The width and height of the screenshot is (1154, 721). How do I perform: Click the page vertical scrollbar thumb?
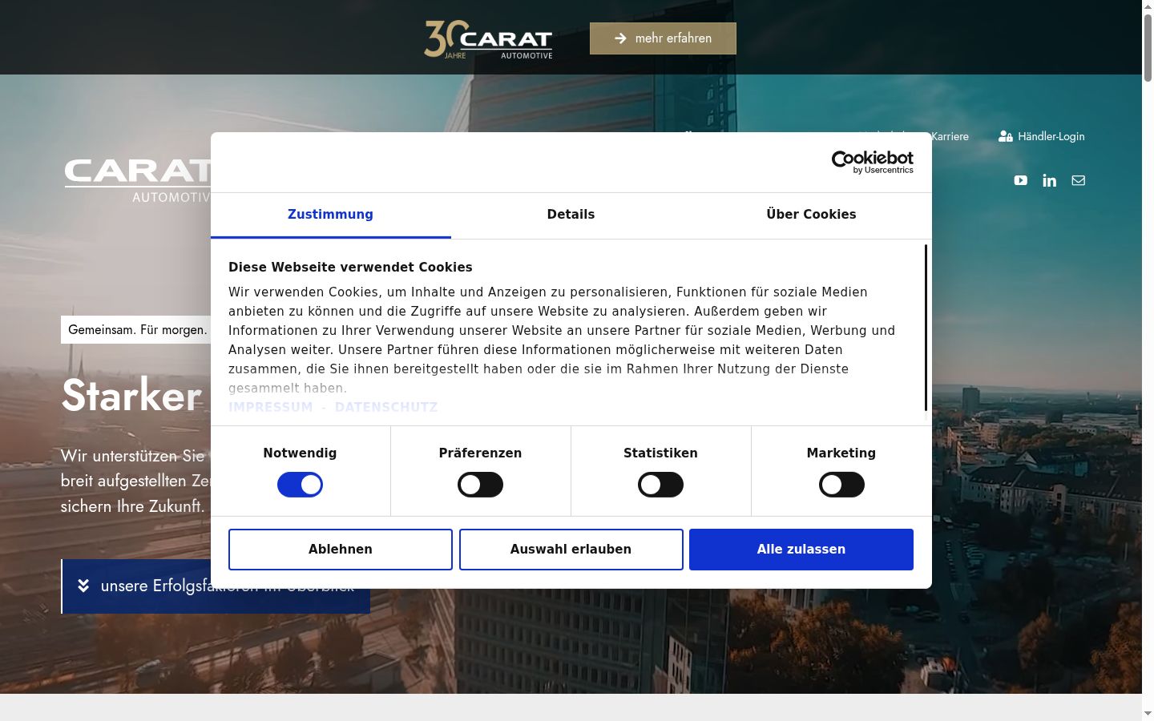1148,46
